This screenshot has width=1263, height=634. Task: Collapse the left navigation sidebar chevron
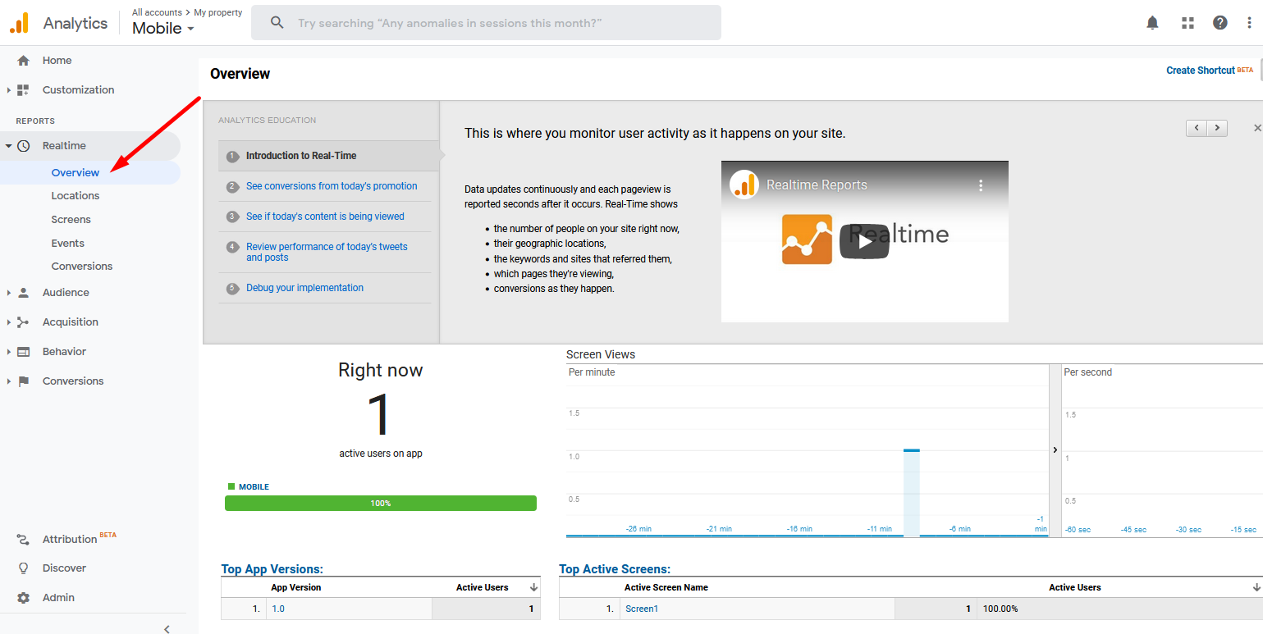pyautogui.click(x=167, y=629)
